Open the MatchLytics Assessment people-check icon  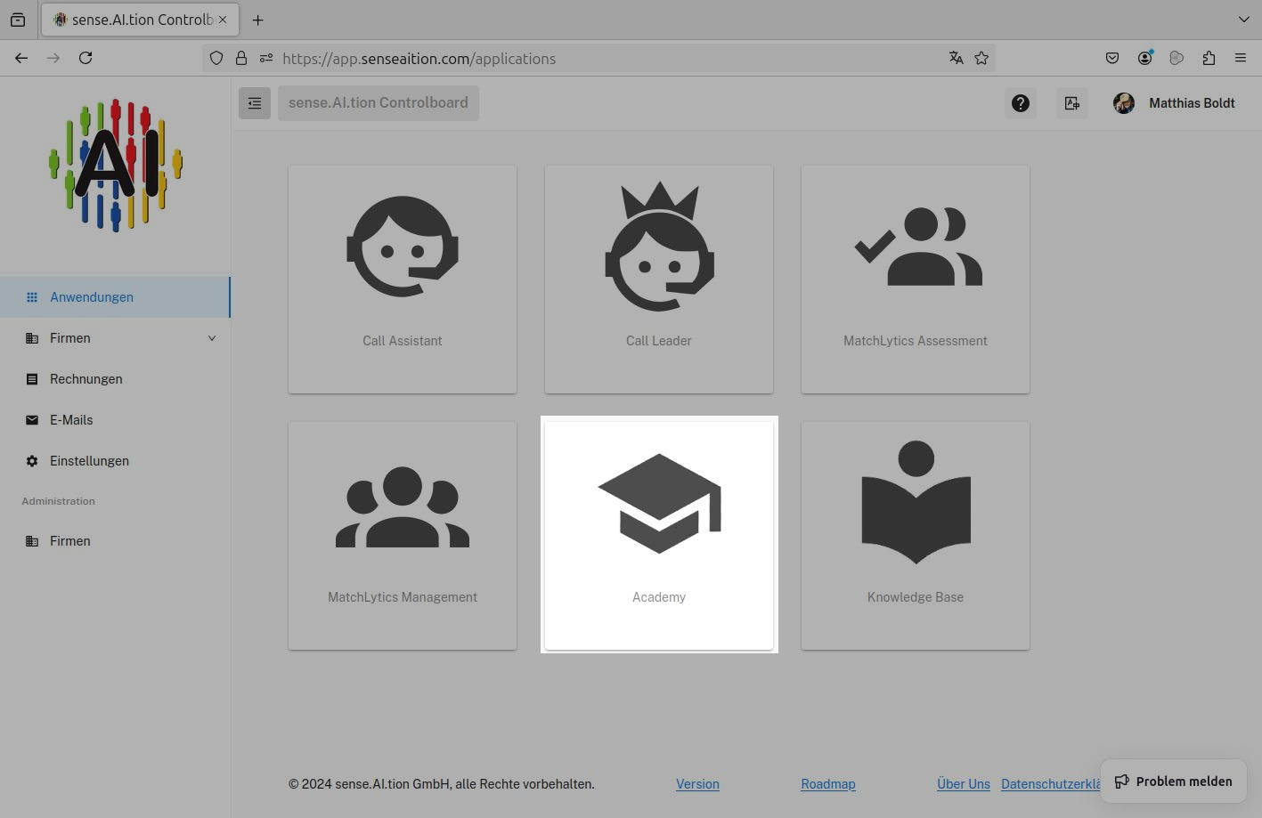917,247
